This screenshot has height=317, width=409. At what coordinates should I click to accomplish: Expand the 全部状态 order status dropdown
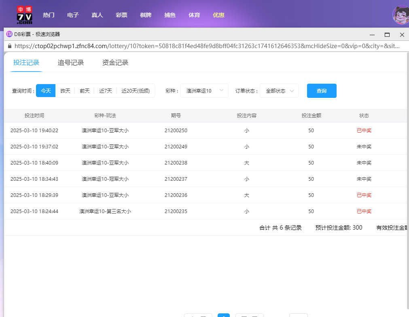(279, 91)
